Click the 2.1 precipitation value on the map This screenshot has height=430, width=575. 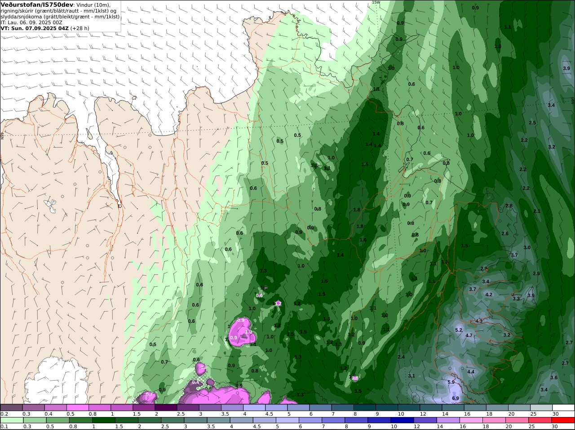click(536, 211)
